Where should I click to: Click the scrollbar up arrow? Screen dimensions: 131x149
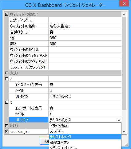coord(124,14)
